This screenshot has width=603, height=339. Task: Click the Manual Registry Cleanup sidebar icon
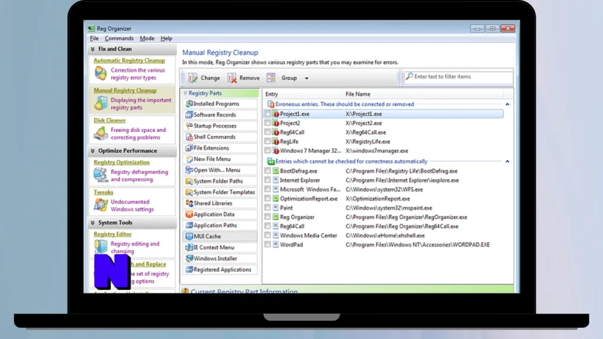[101, 103]
